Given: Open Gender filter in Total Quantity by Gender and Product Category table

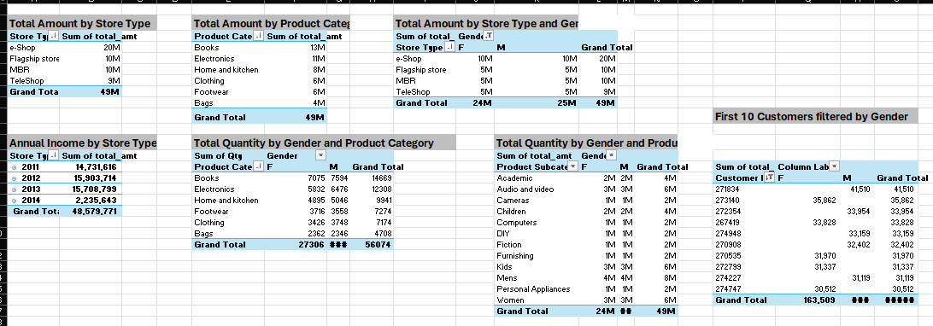Looking at the screenshot, I should coord(320,155).
